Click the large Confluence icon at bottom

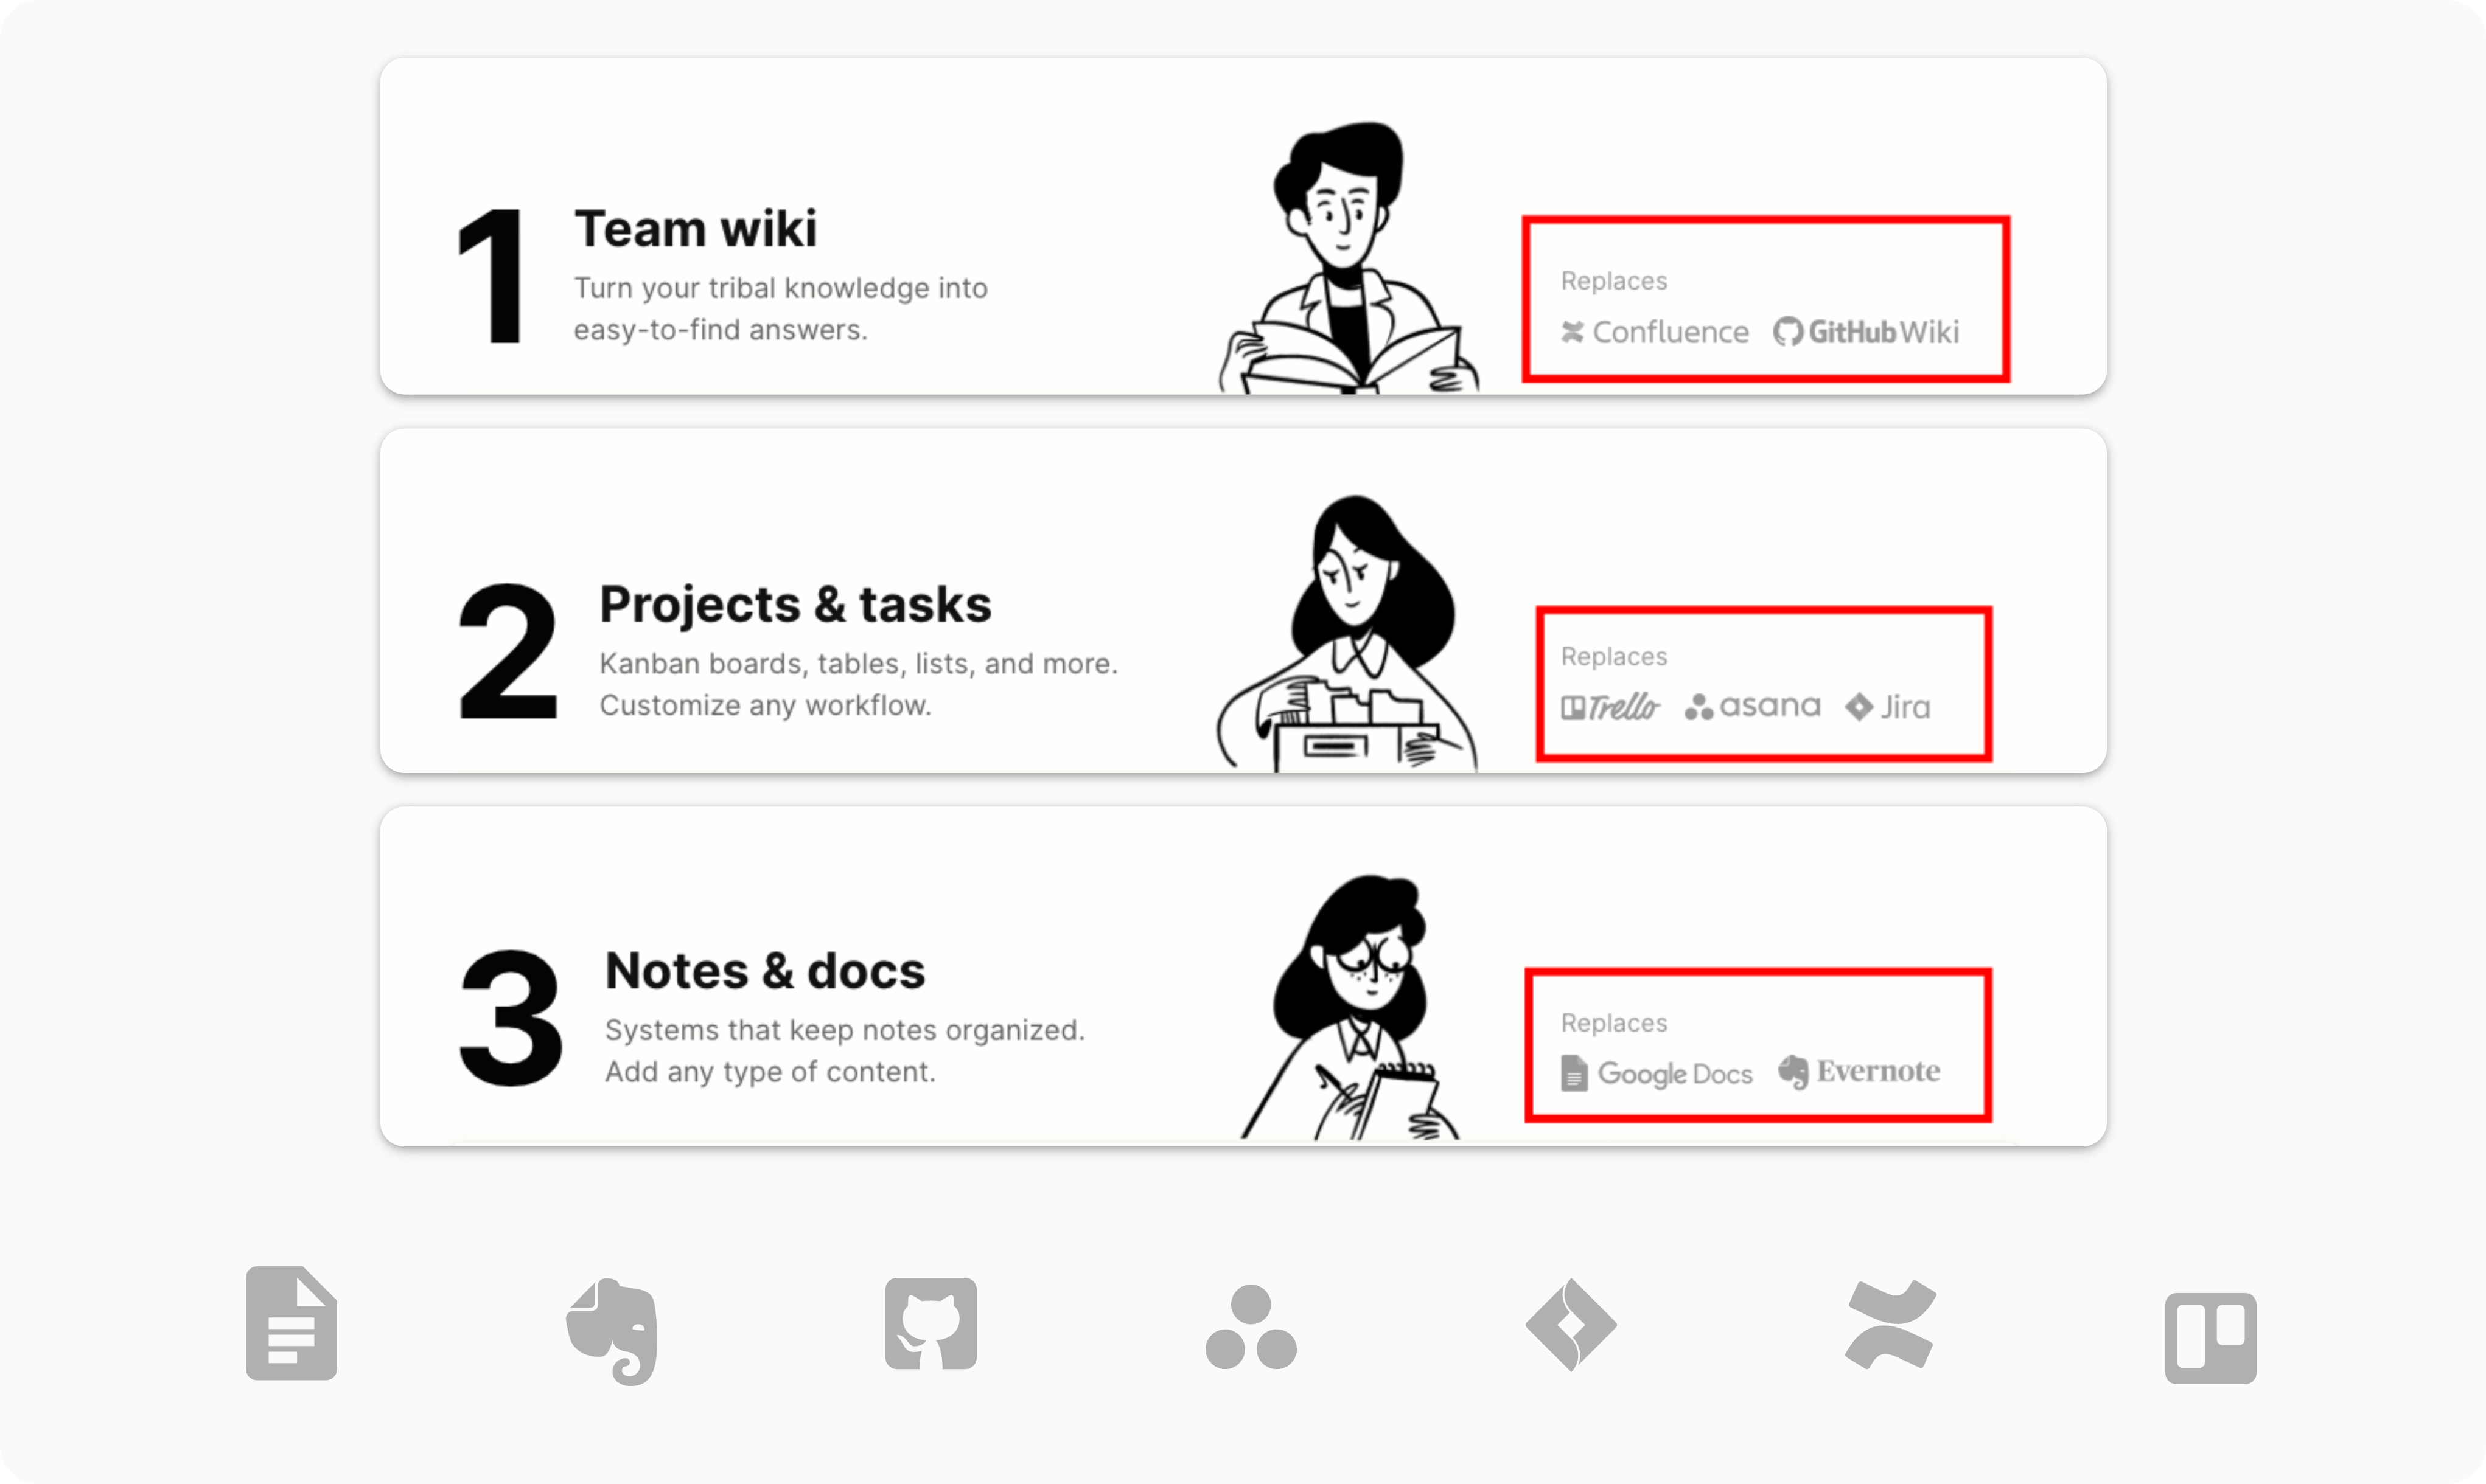point(1890,1325)
